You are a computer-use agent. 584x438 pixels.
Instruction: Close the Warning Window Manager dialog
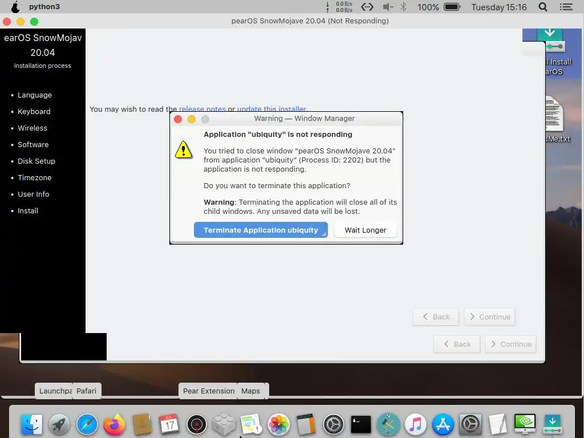[178, 119]
